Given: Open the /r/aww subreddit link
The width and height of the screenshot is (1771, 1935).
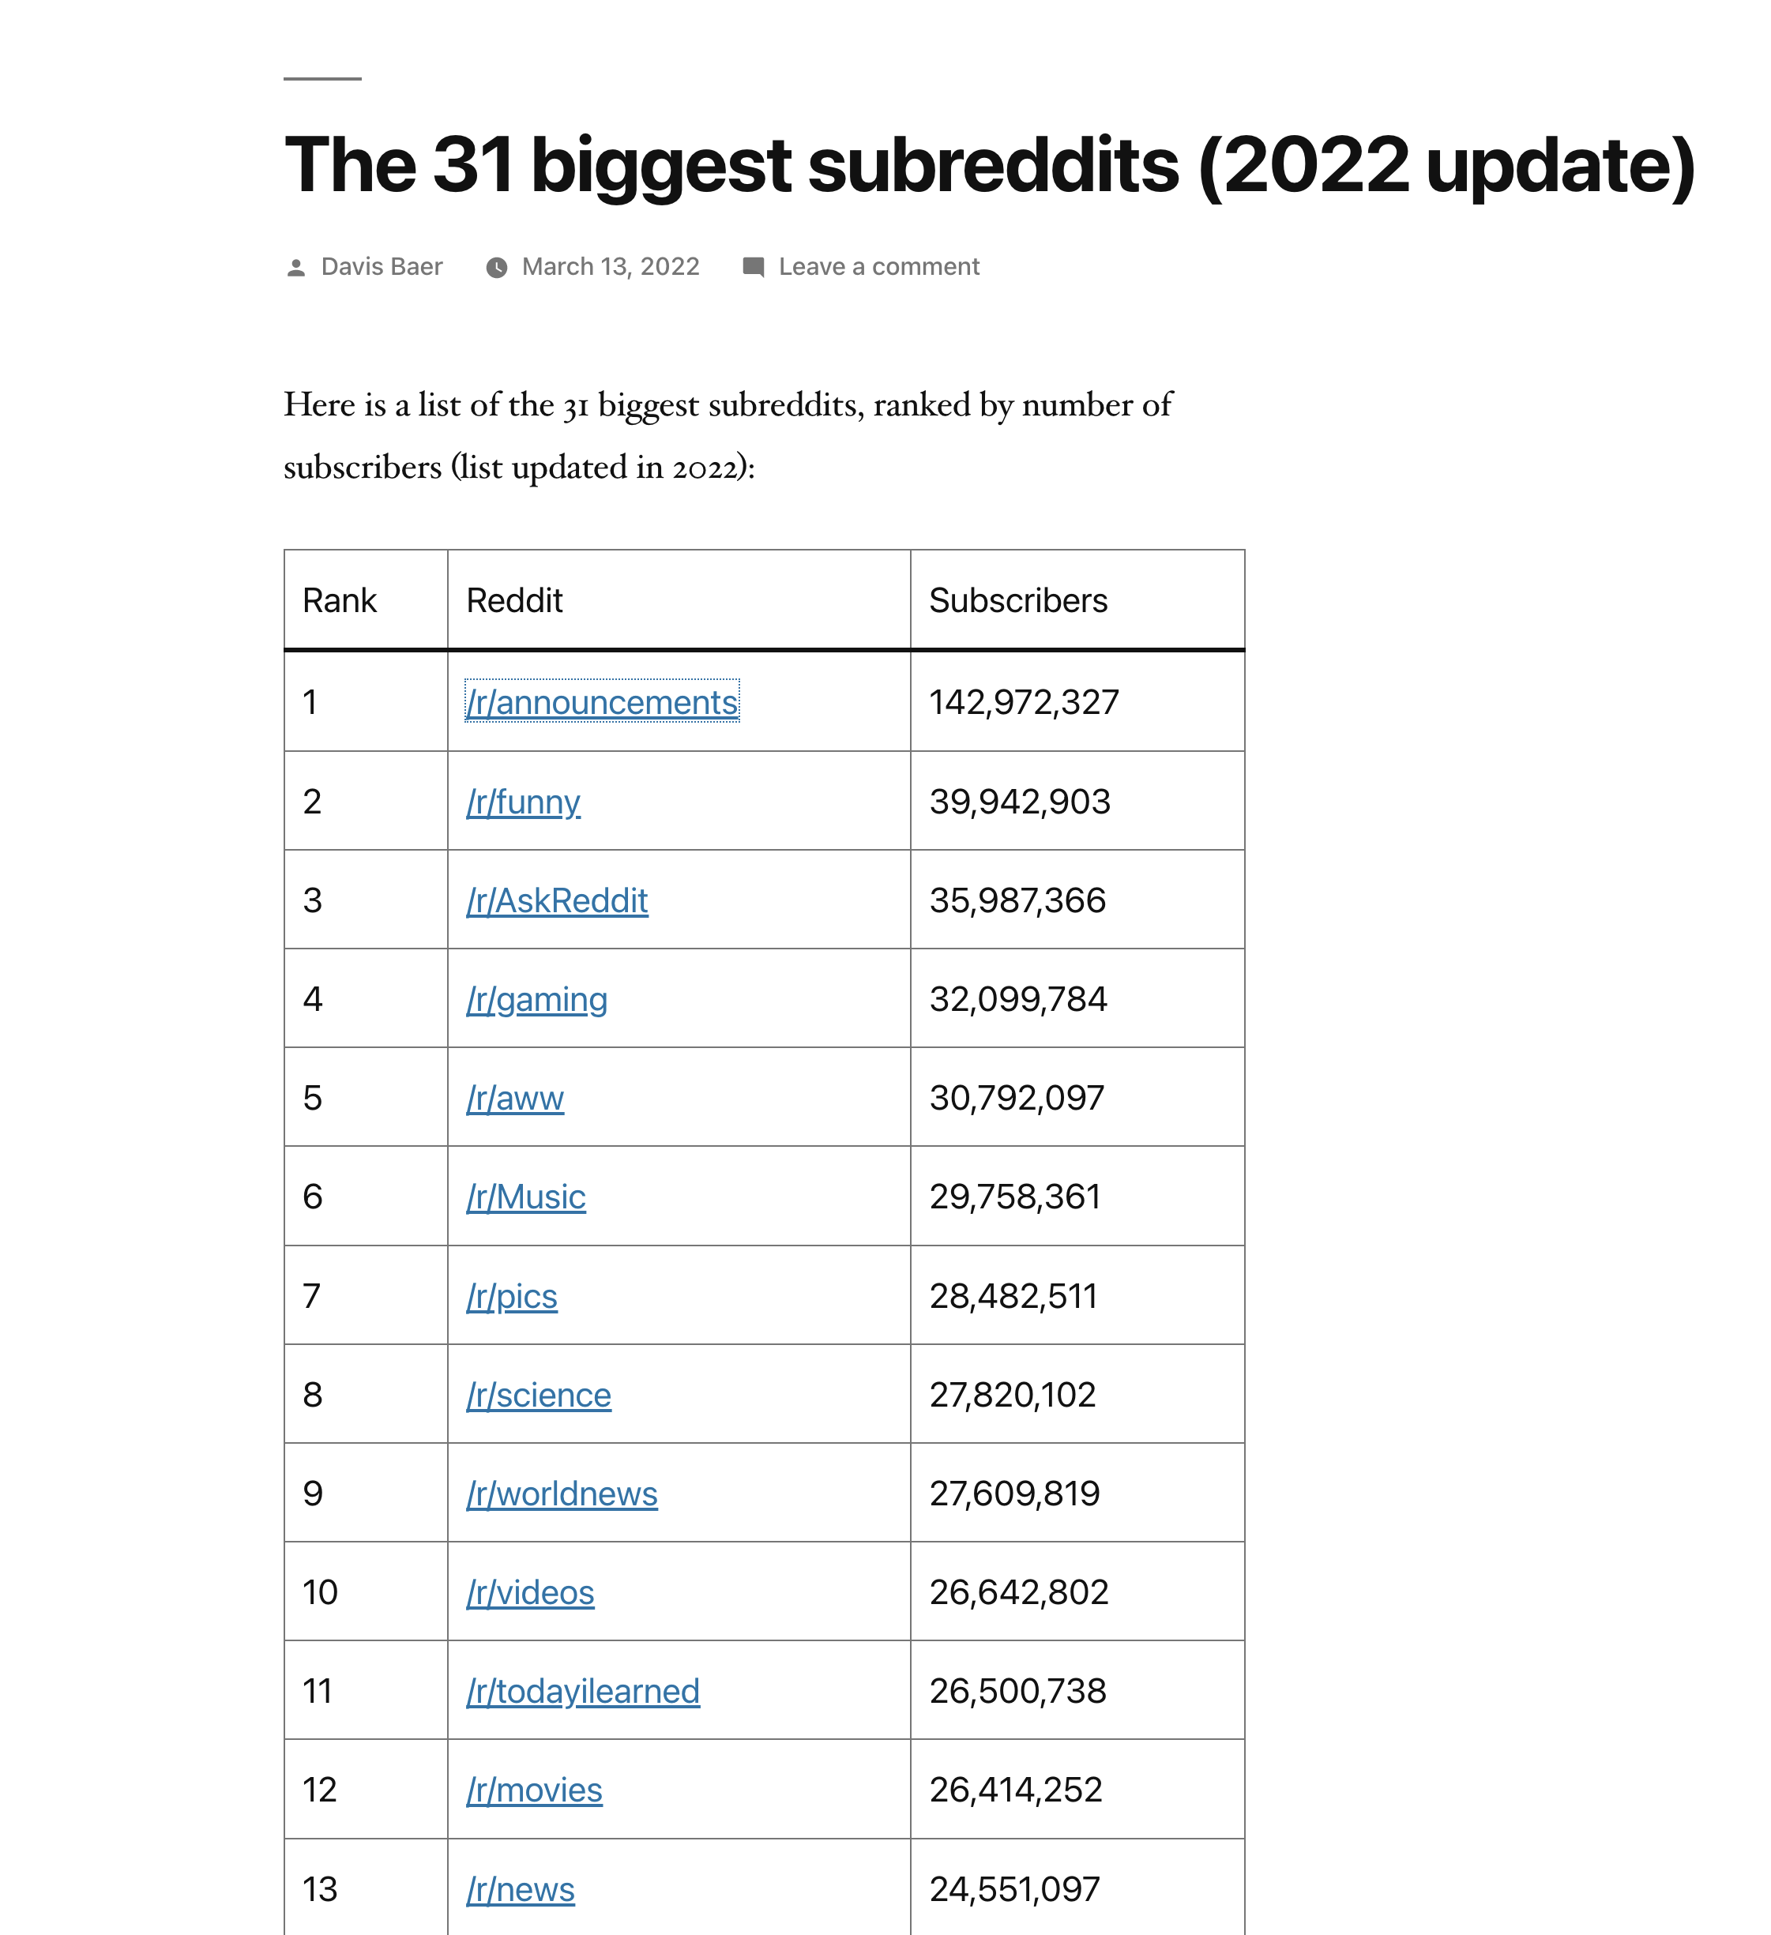Looking at the screenshot, I should 514,1098.
